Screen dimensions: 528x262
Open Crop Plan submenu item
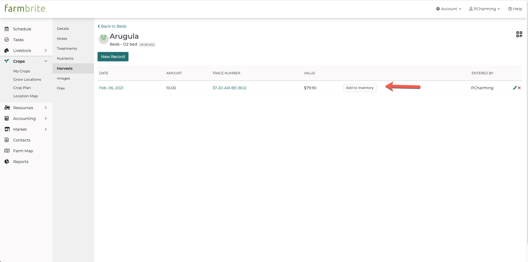pos(22,88)
